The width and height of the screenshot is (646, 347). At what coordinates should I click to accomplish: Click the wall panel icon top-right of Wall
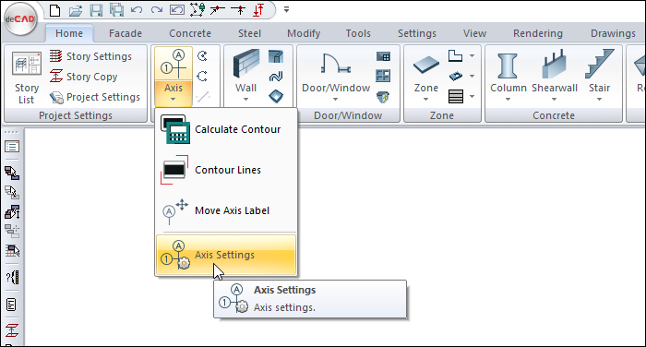click(276, 56)
